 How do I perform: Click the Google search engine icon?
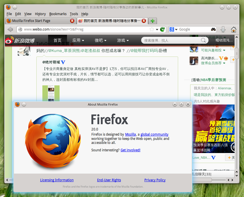click(172, 29)
